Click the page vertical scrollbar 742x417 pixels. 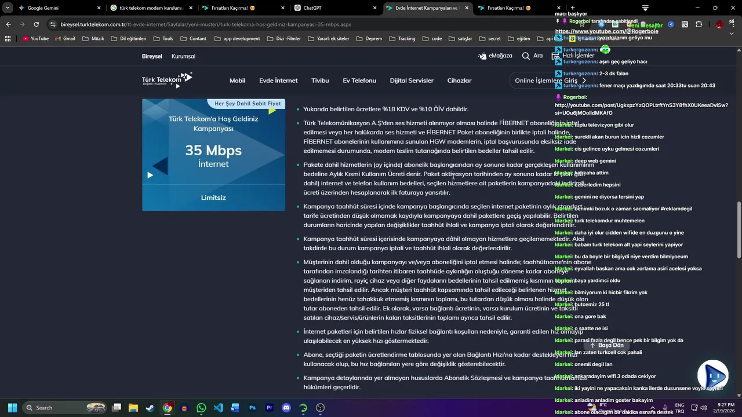739,230
